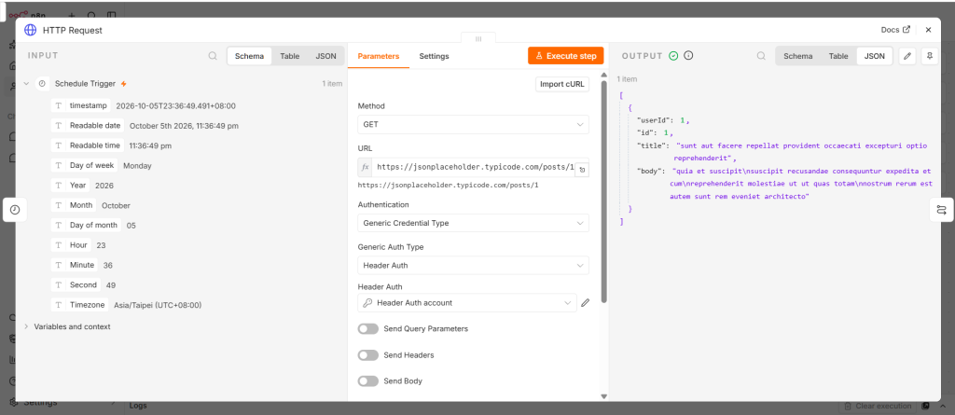The height and width of the screenshot is (415, 955).
Task: Select the Readable date field pill
Action: pos(88,126)
